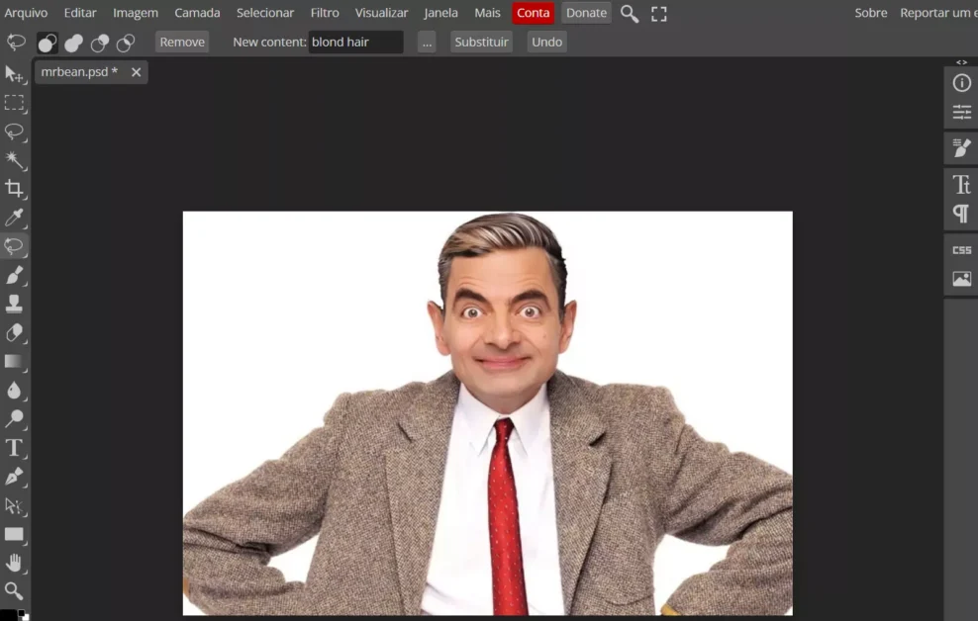Open the CSS panel icon
This screenshot has height=621, width=978.
click(x=962, y=250)
